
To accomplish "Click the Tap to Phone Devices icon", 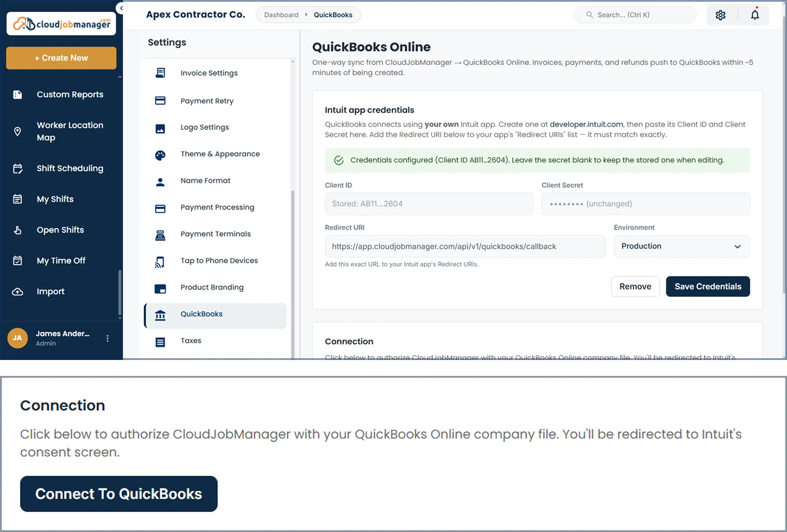I will click(160, 262).
